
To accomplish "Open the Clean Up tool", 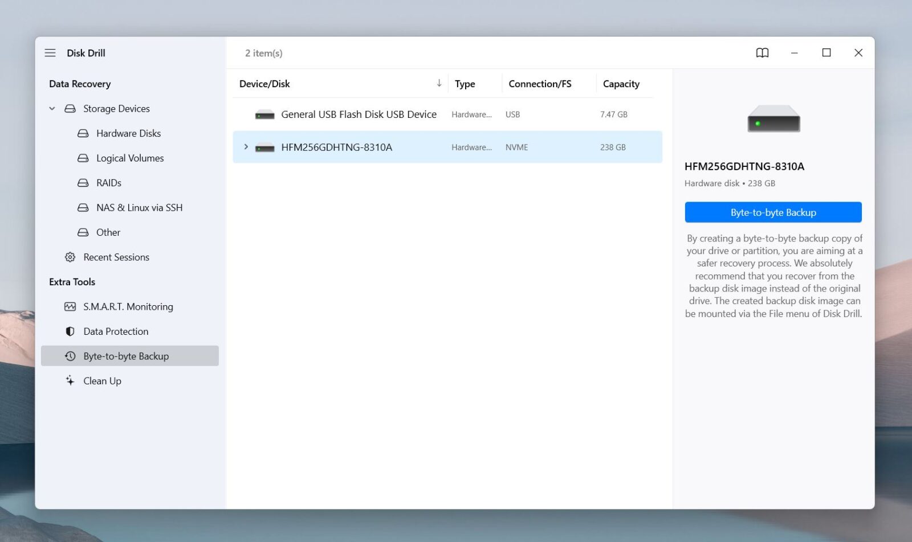I will (102, 380).
